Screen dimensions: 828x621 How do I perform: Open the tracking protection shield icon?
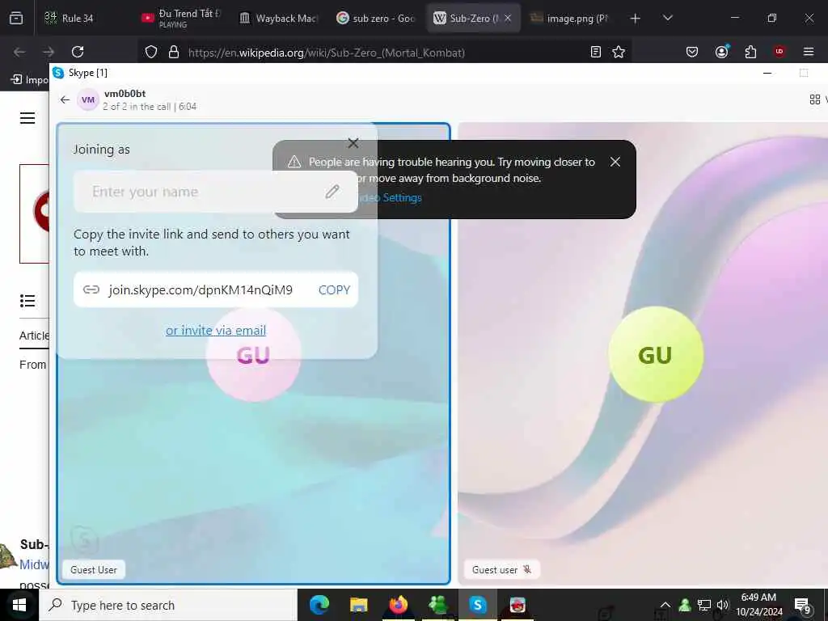151,53
